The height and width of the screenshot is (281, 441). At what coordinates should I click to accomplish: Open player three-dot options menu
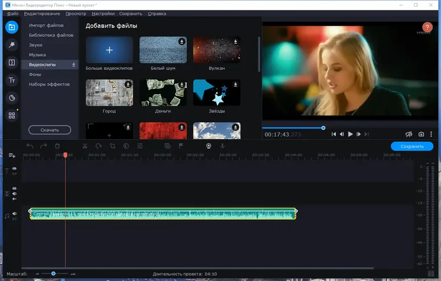coord(431,134)
